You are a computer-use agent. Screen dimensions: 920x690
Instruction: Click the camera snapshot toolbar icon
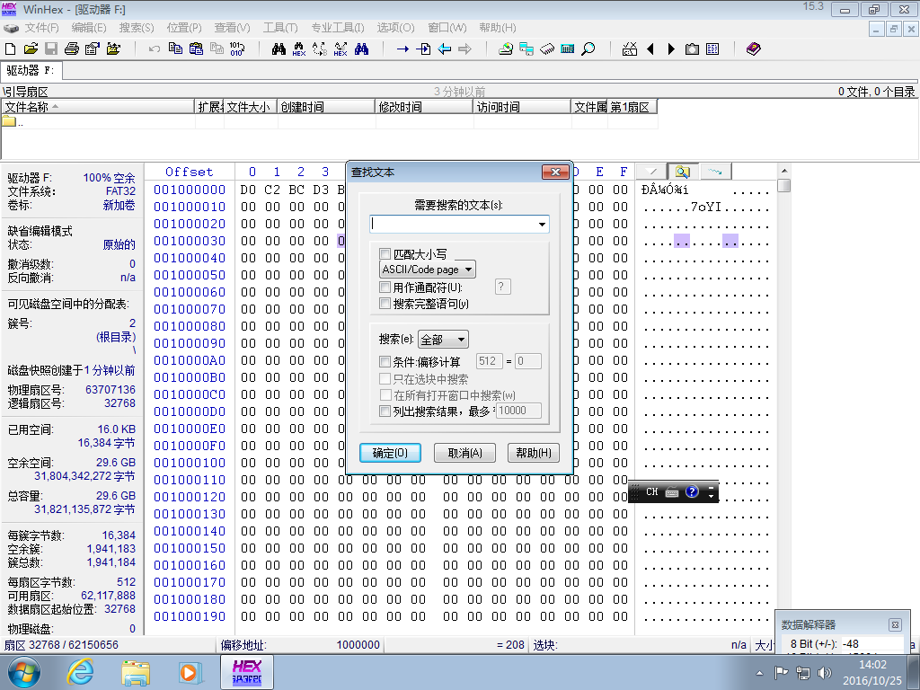pos(693,49)
